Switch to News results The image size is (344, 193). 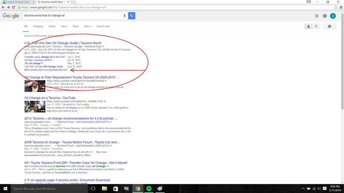click(64, 26)
